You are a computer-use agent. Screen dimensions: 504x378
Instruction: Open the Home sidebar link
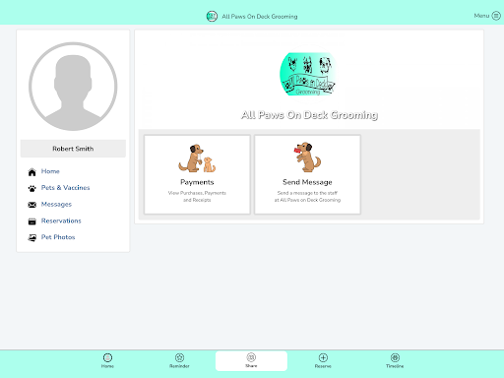click(50, 171)
